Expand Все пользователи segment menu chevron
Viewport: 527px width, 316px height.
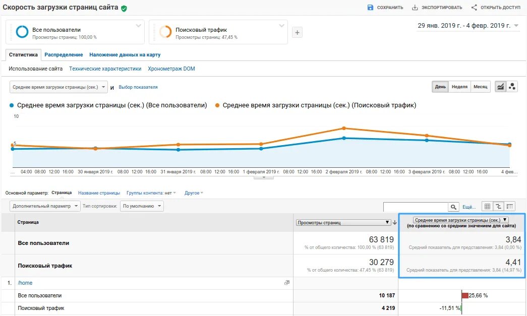(138, 26)
